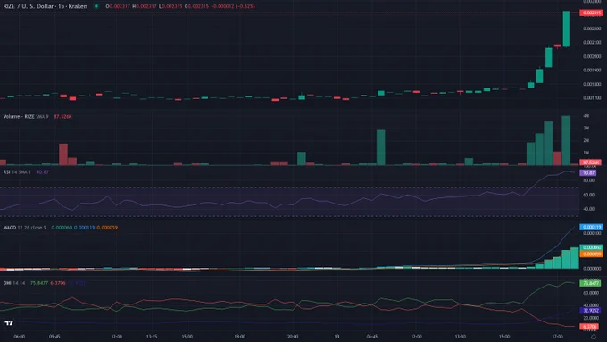Click the 13:30 time axis label

[460, 337]
